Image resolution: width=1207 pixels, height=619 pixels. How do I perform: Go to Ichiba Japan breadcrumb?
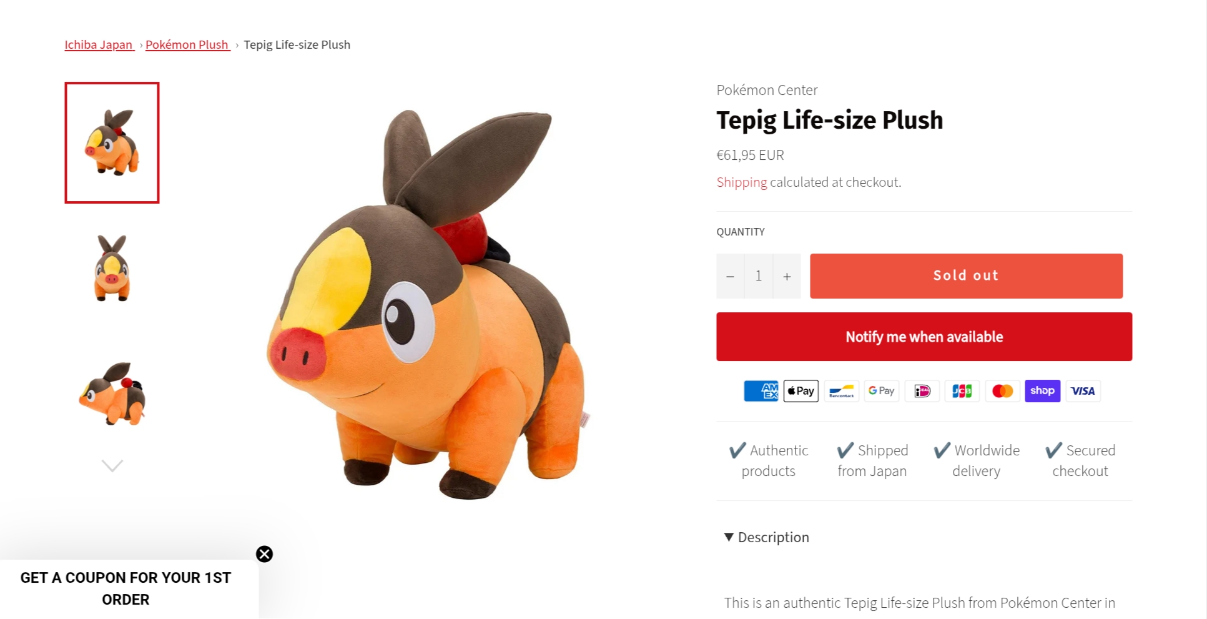[x=99, y=44]
